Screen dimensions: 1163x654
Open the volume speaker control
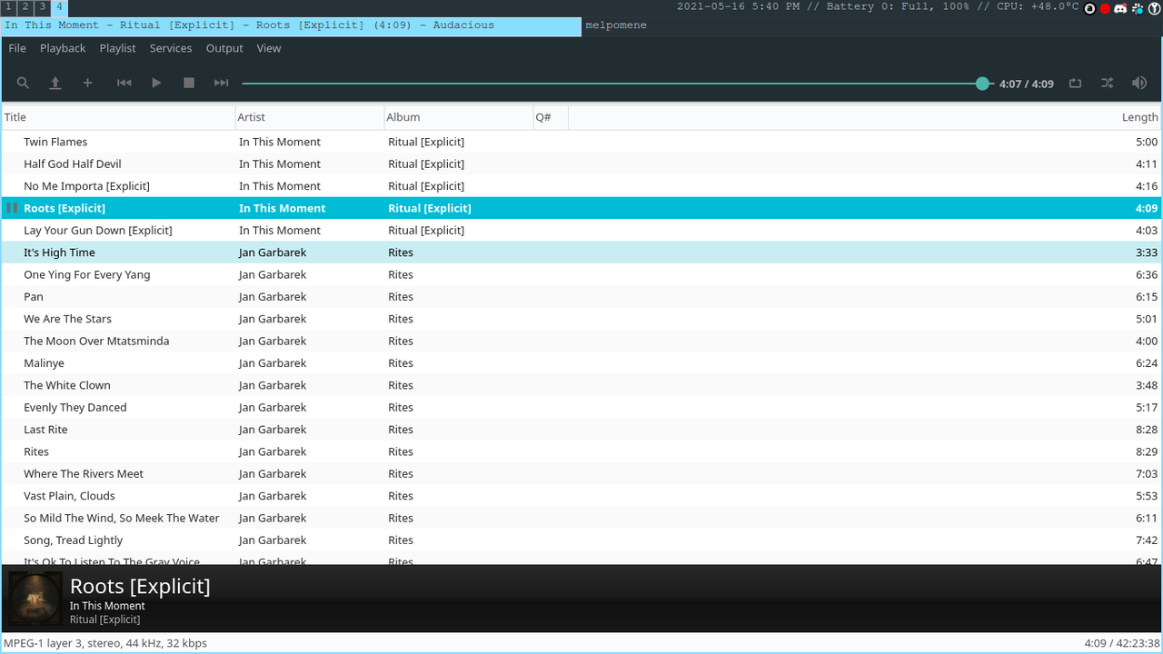coord(1139,83)
